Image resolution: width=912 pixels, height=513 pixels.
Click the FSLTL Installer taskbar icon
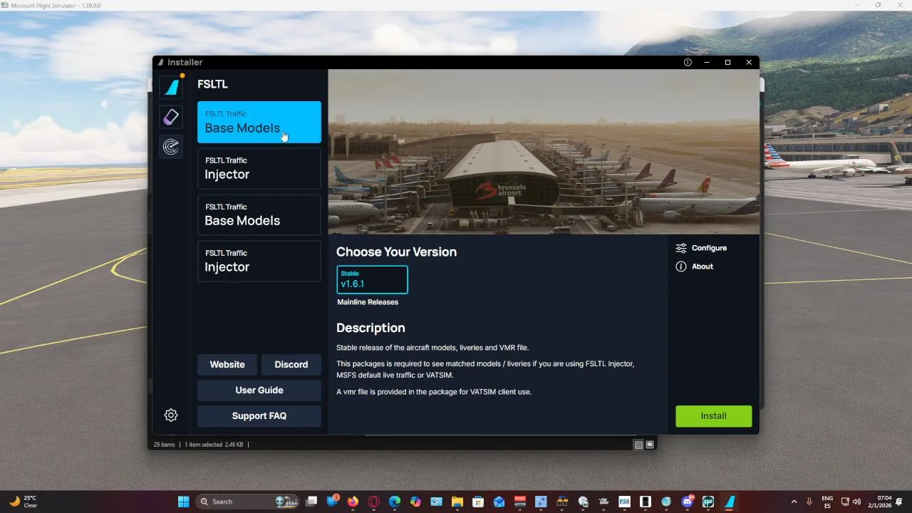[x=730, y=502]
